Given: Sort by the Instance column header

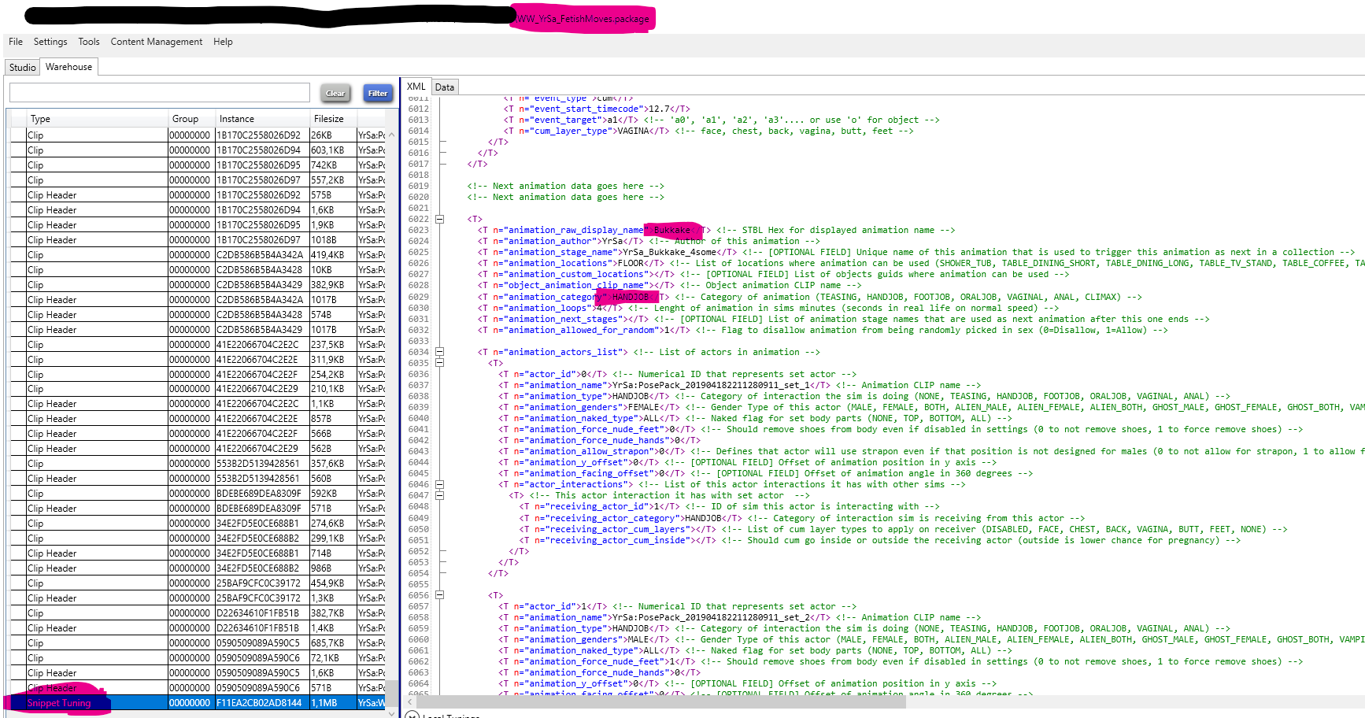Looking at the screenshot, I should pyautogui.click(x=263, y=119).
